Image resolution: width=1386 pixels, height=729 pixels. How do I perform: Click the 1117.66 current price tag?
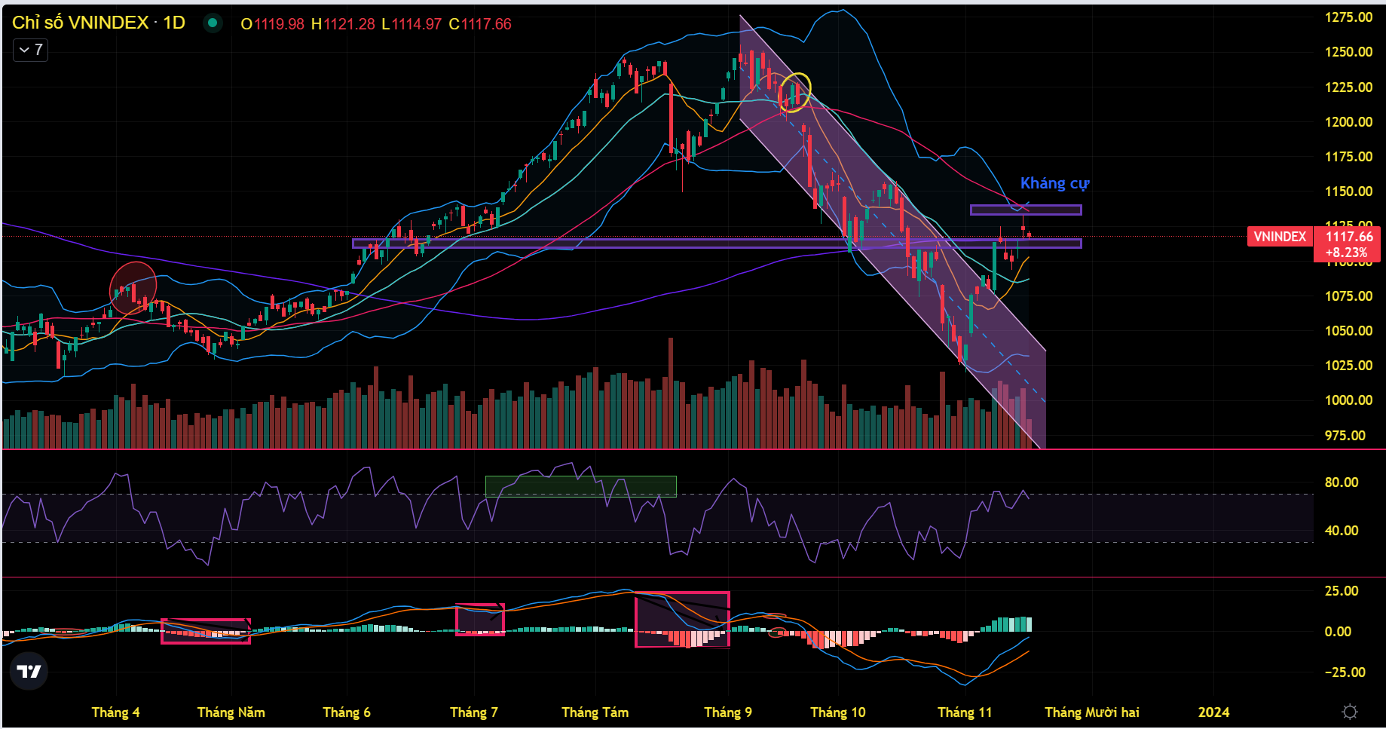tap(1348, 237)
